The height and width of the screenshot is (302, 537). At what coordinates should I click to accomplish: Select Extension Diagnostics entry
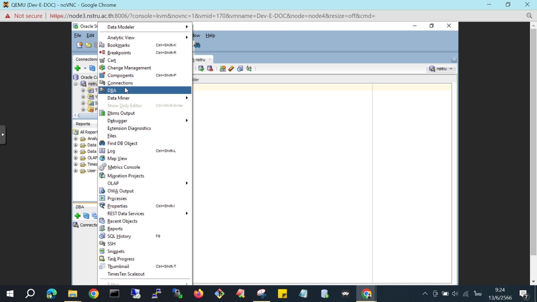click(x=145, y=128)
